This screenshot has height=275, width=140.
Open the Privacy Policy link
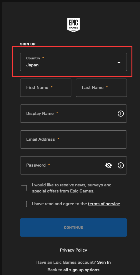[74, 250]
